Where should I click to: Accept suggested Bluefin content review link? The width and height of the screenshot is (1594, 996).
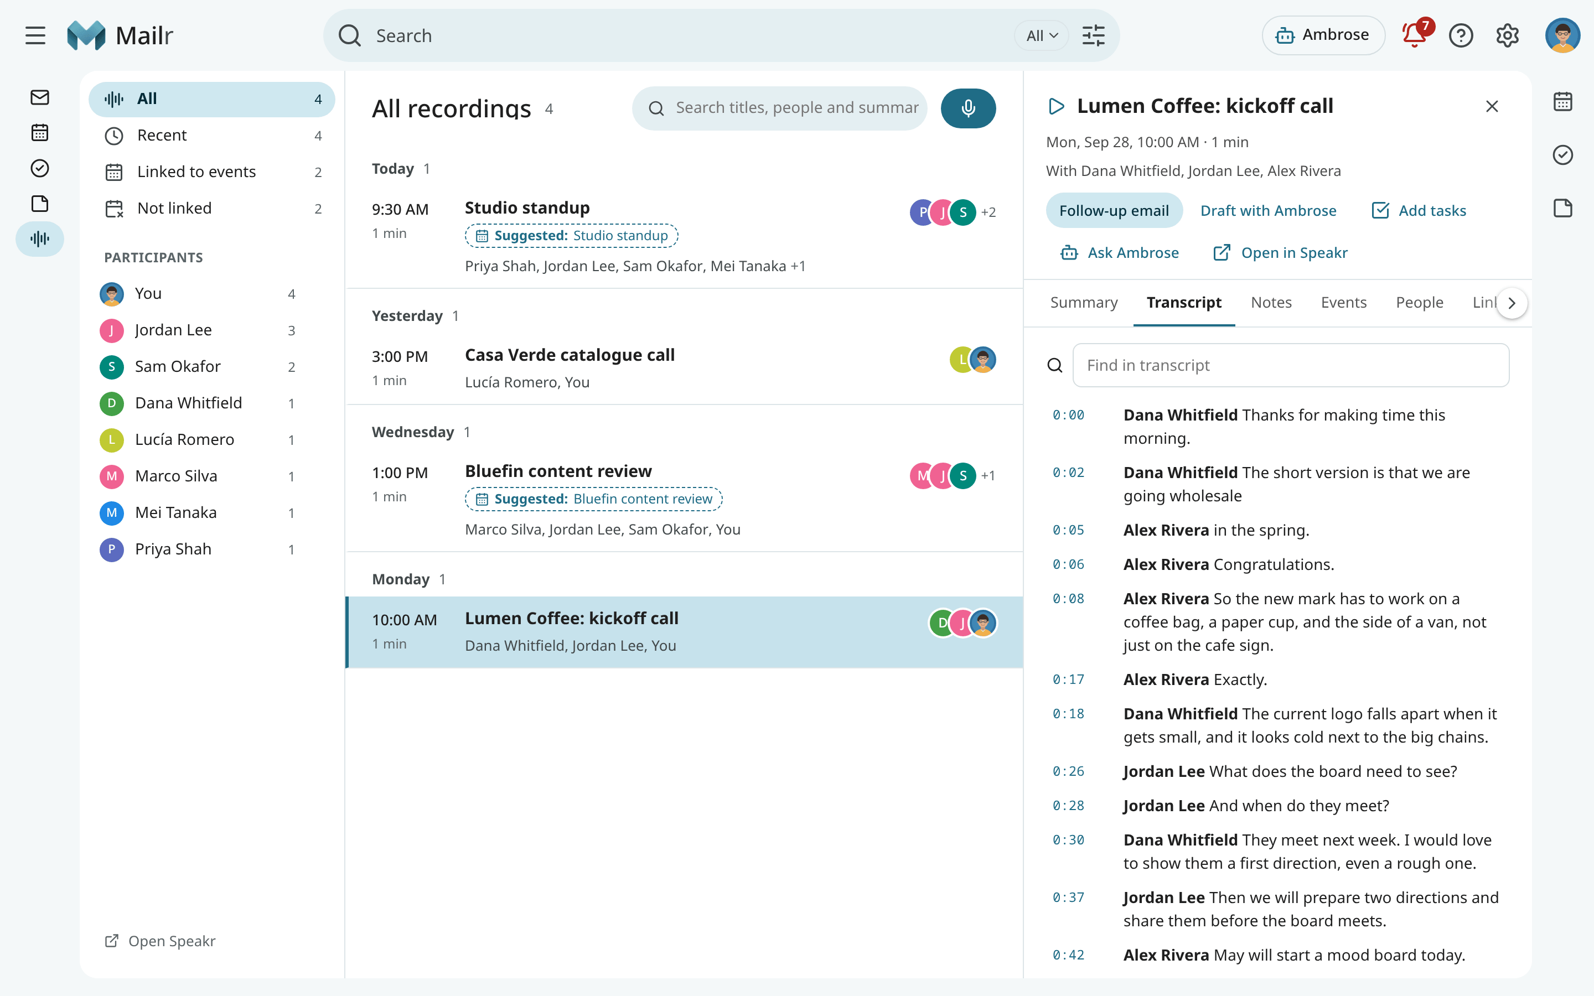[593, 499]
